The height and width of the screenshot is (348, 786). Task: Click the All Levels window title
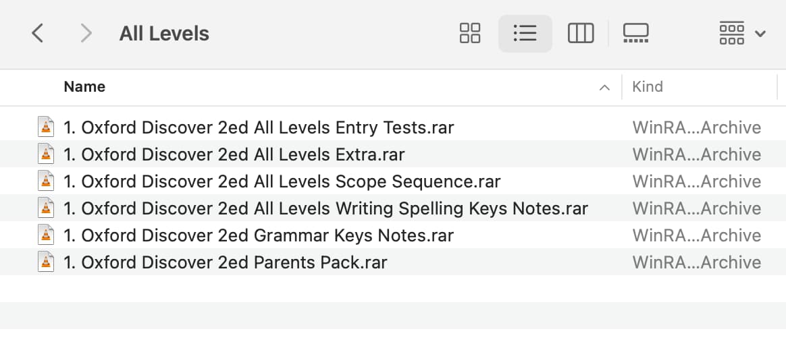(x=164, y=34)
